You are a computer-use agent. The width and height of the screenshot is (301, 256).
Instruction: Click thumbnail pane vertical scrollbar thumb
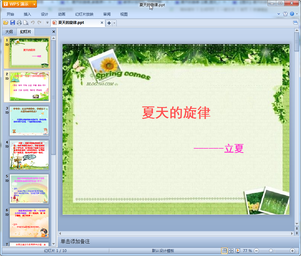53,97
